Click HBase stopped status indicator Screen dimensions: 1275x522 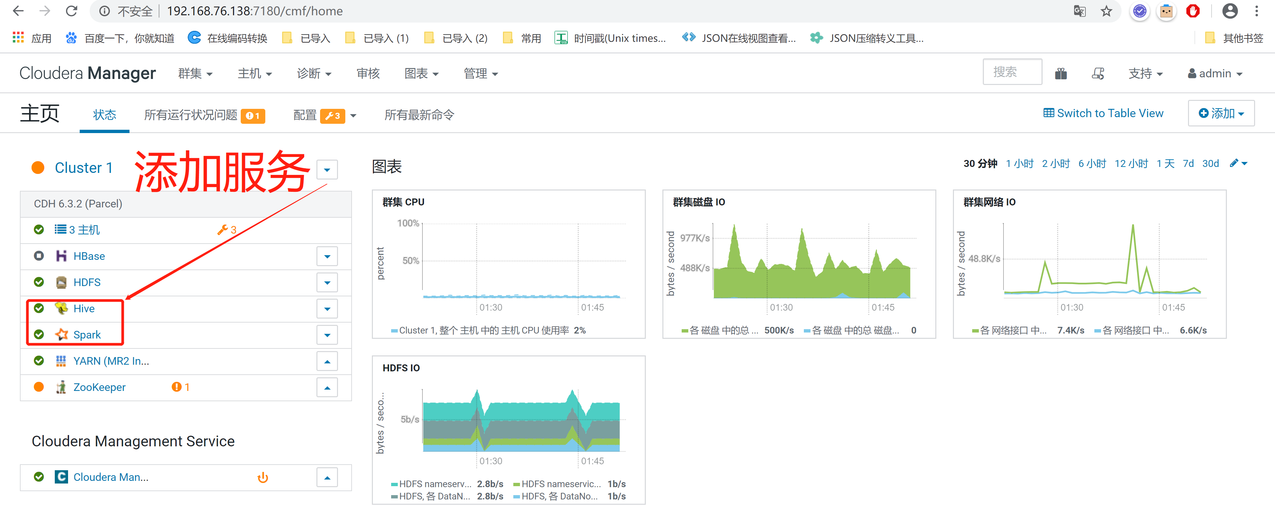pyautogui.click(x=39, y=256)
